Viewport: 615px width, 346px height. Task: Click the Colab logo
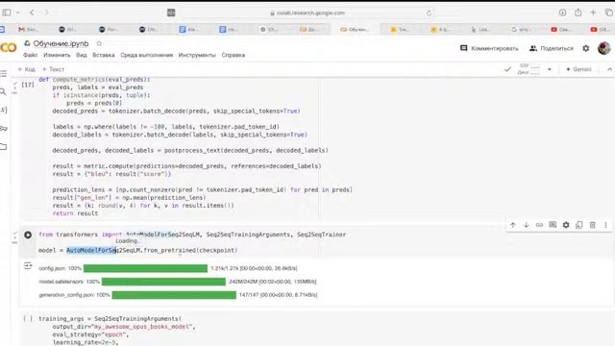[x=9, y=48]
